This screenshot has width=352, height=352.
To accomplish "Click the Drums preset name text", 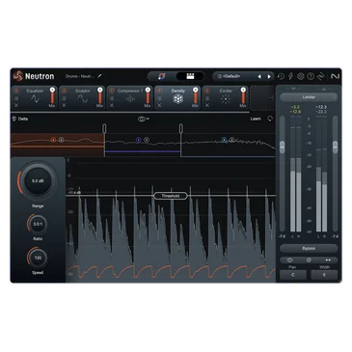I will (x=79, y=76).
